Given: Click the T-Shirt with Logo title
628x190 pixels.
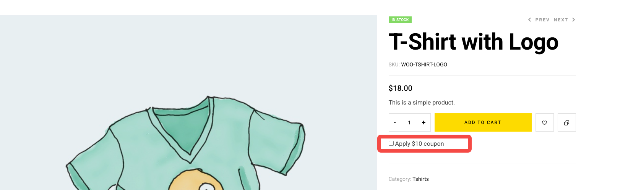Looking at the screenshot, I should coord(473,42).
